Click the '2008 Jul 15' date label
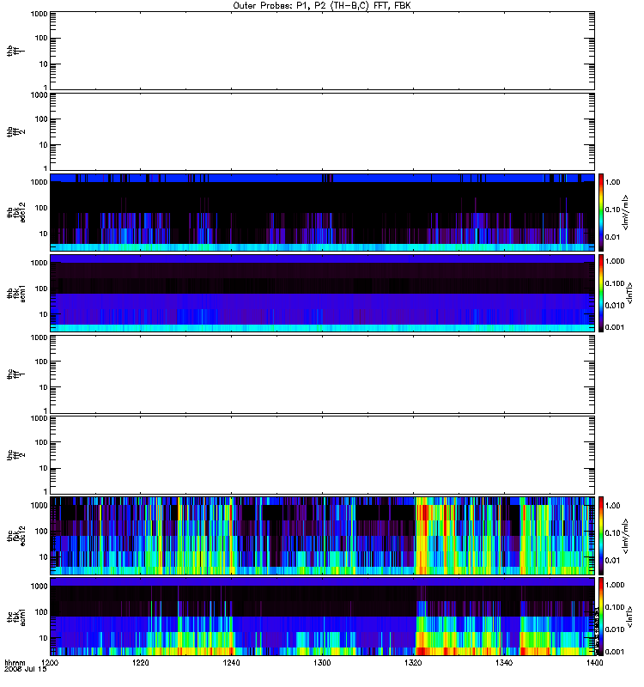644x687 pixels. (26, 669)
